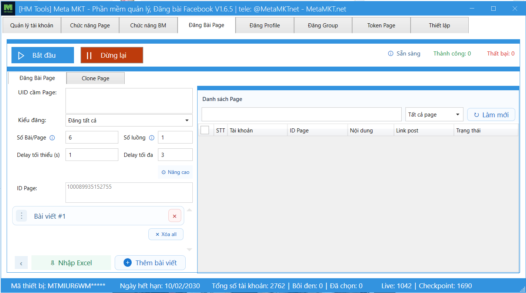Click the Số Bài/Page input field
Viewport: 526px width, 293px height.
click(92, 137)
